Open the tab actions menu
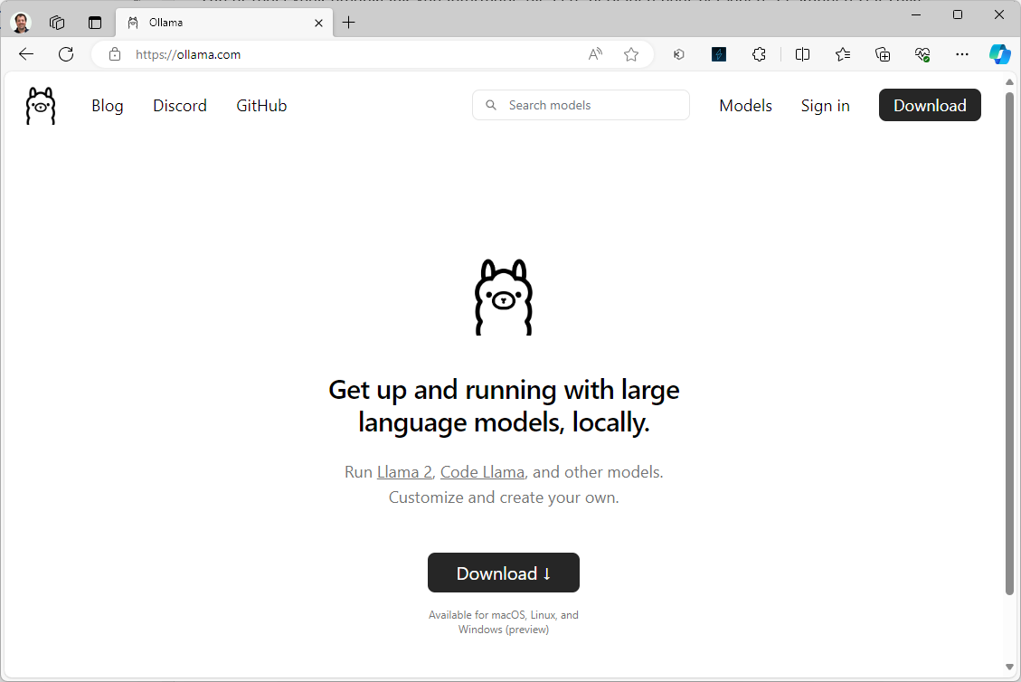This screenshot has height=682, width=1021. pos(95,23)
